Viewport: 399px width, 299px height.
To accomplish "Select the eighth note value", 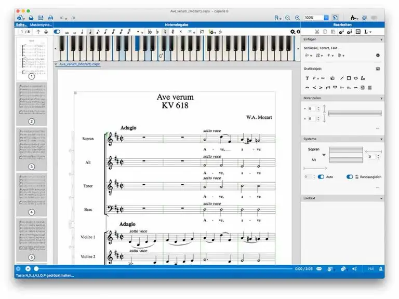I will tap(98, 32).
